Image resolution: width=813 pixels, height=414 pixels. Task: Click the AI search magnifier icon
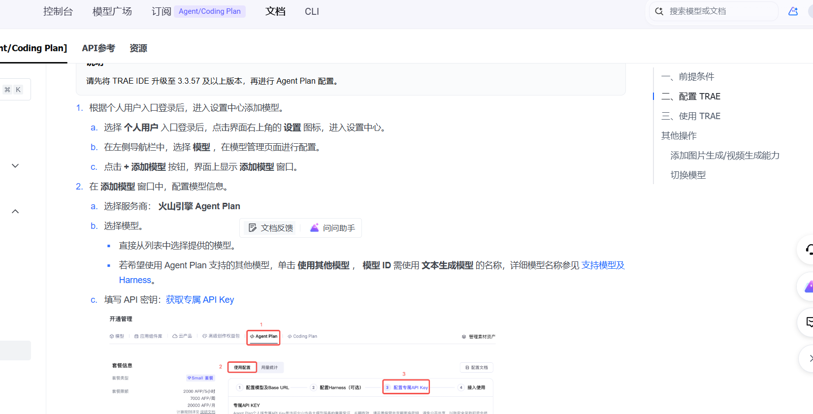659,11
